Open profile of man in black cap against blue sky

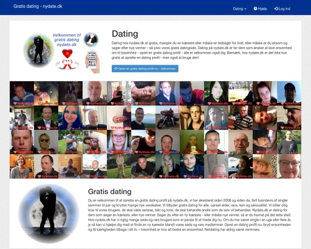289,93
